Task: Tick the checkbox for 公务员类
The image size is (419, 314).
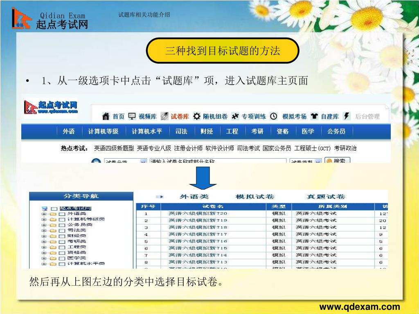Action: (x=62, y=225)
